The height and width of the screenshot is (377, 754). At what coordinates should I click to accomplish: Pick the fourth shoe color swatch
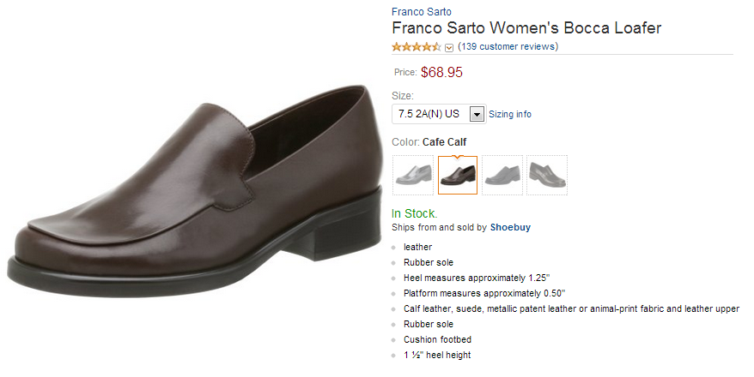547,175
